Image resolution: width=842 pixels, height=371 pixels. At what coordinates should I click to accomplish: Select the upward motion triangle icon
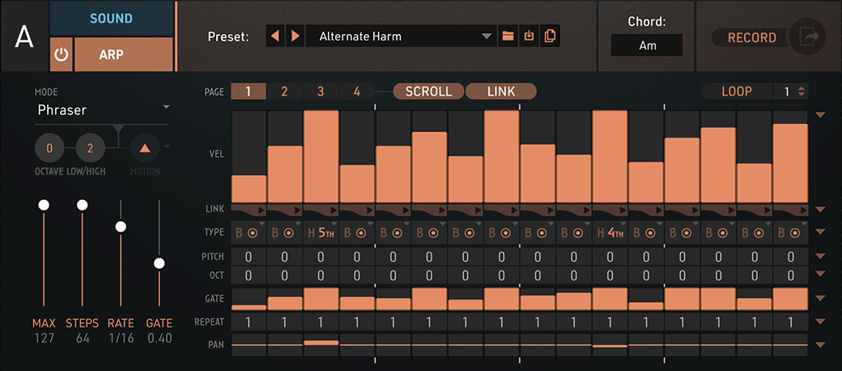click(x=146, y=148)
